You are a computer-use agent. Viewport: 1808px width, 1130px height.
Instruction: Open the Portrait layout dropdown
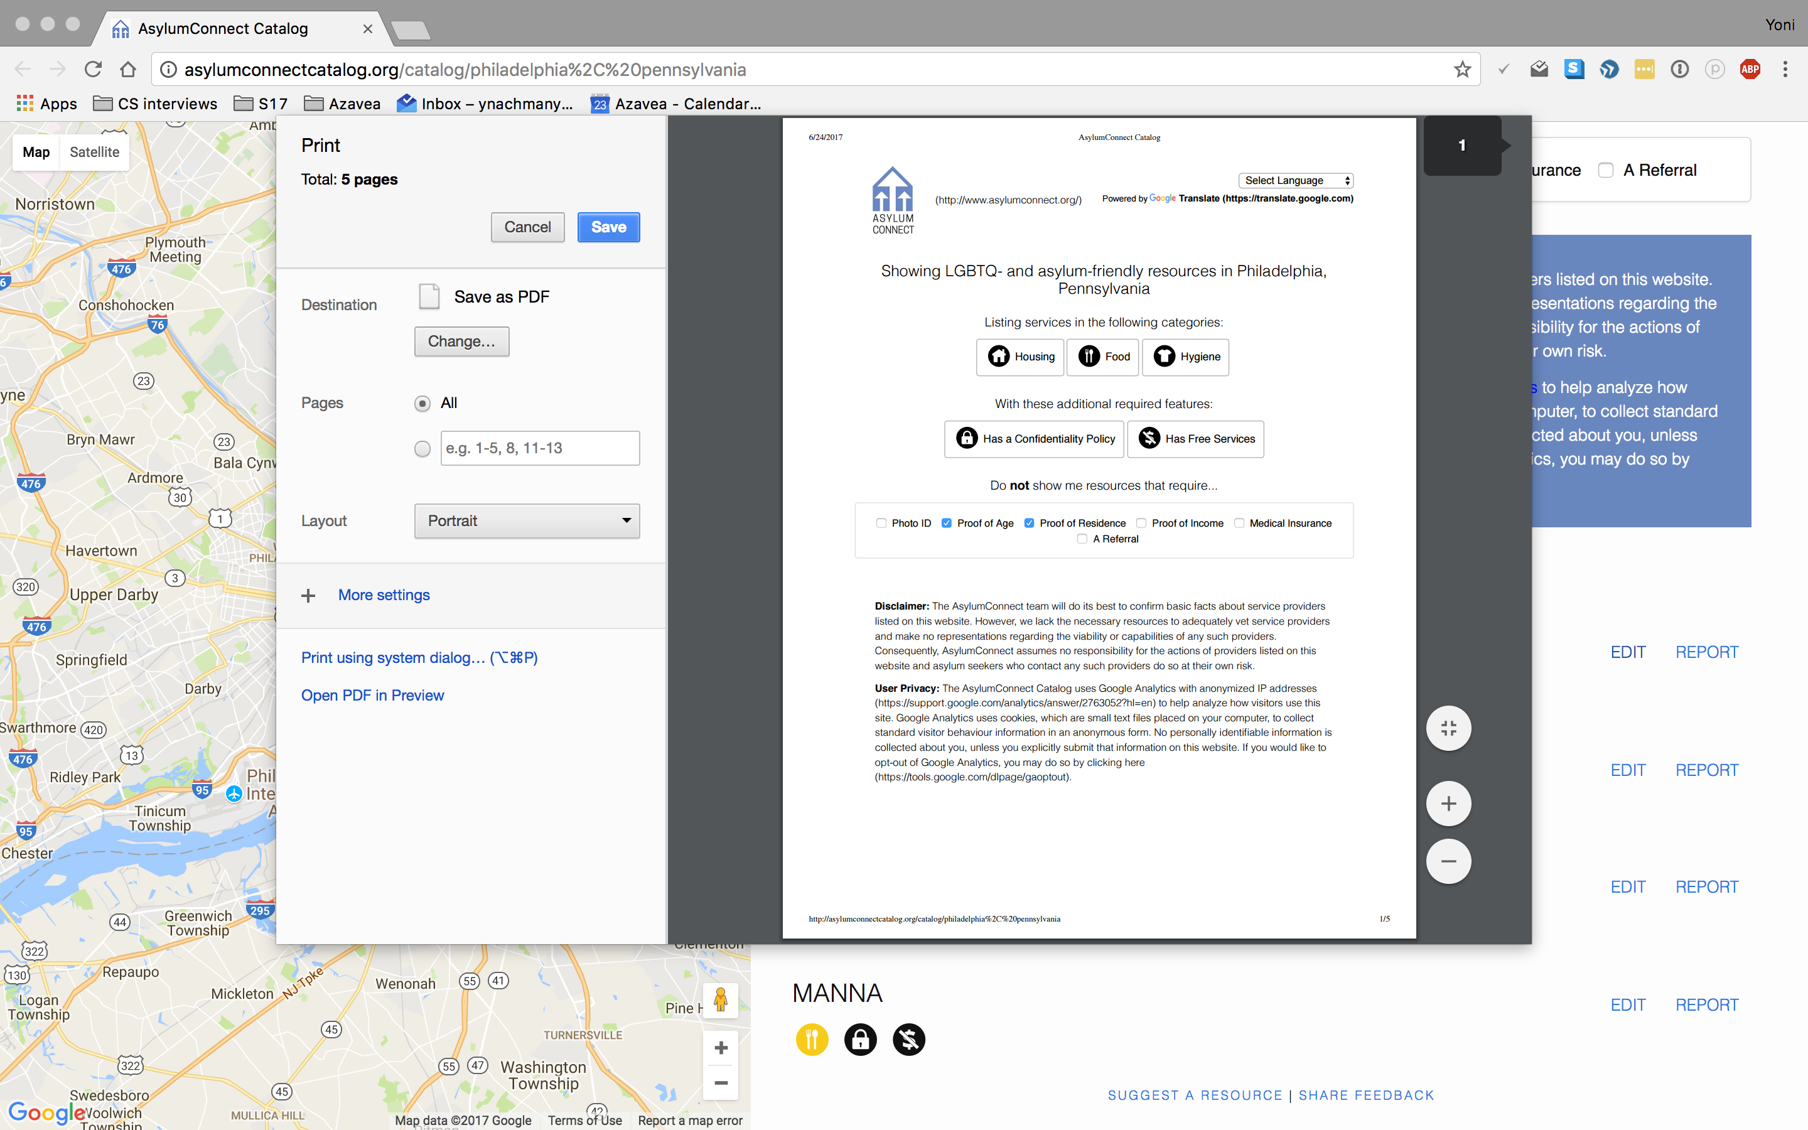527,521
